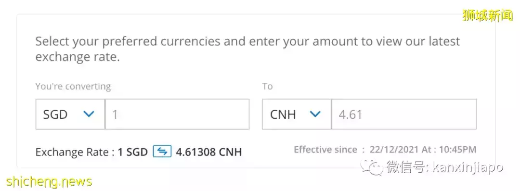Click the swap currencies arrows icon
Screen dimensions: 520x191
point(162,152)
